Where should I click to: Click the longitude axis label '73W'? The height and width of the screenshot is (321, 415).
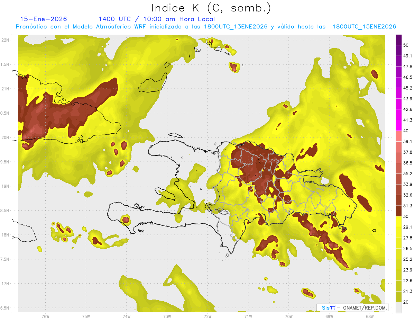tap(167, 316)
